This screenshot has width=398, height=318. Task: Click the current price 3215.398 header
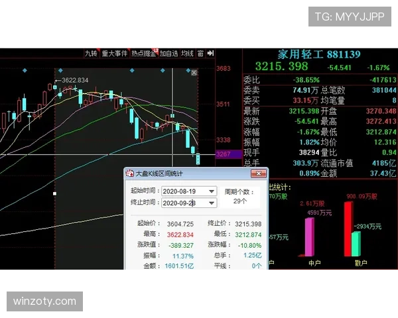[x=282, y=66]
